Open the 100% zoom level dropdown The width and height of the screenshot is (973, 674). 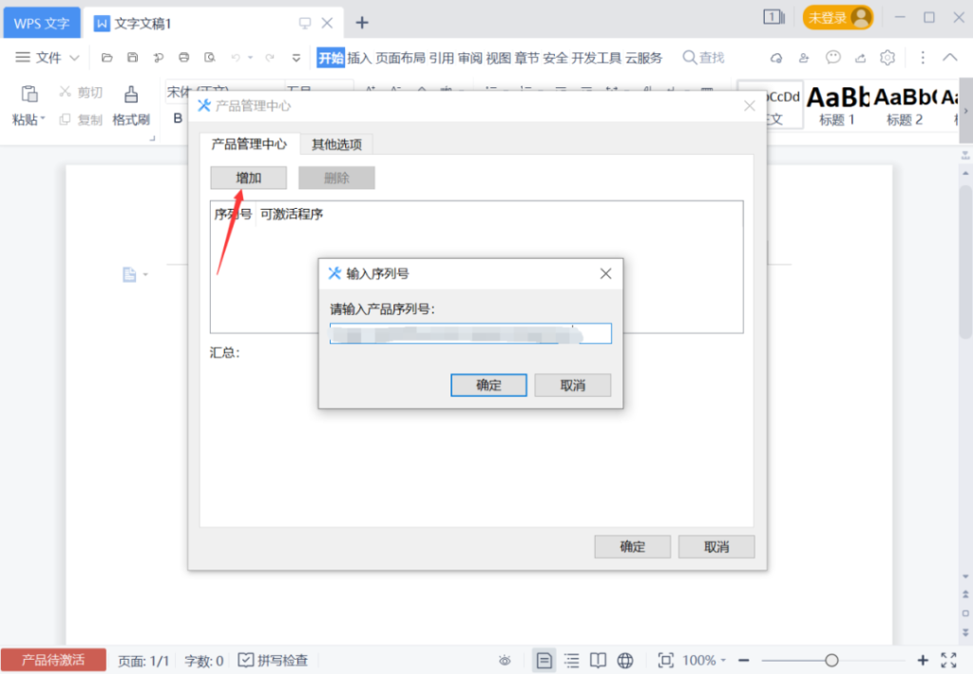click(704, 661)
